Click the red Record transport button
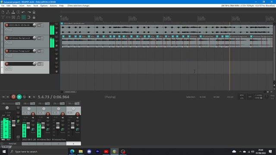The width and height of the screenshot is (276, 155). pyautogui.click(x=13, y=97)
